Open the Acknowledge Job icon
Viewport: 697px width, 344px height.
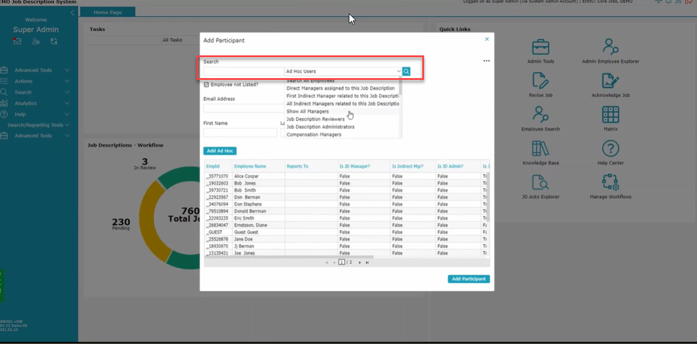tap(610, 82)
